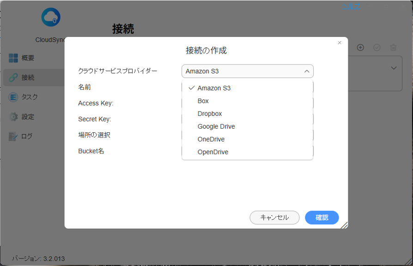This screenshot has height=266, width=413.
Task: Click the Bucket名 label
Action: tap(91, 151)
